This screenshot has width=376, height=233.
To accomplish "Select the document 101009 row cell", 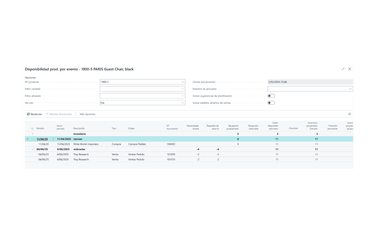I will pyautogui.click(x=171, y=154).
